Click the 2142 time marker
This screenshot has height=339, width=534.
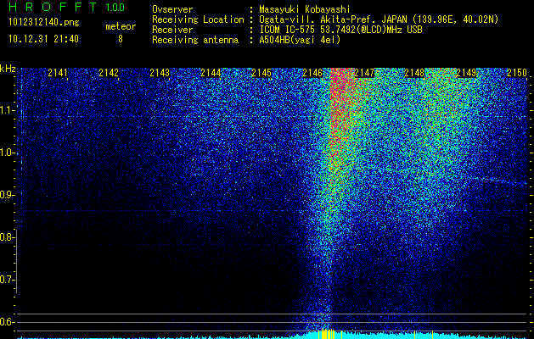pos(109,73)
